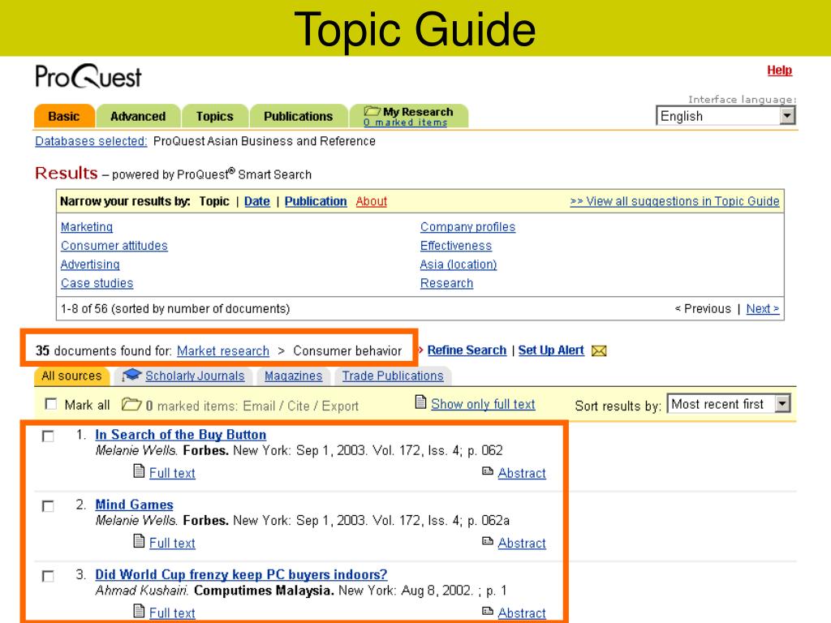
Task: Switch to the Advanced search tab
Action: click(x=138, y=116)
